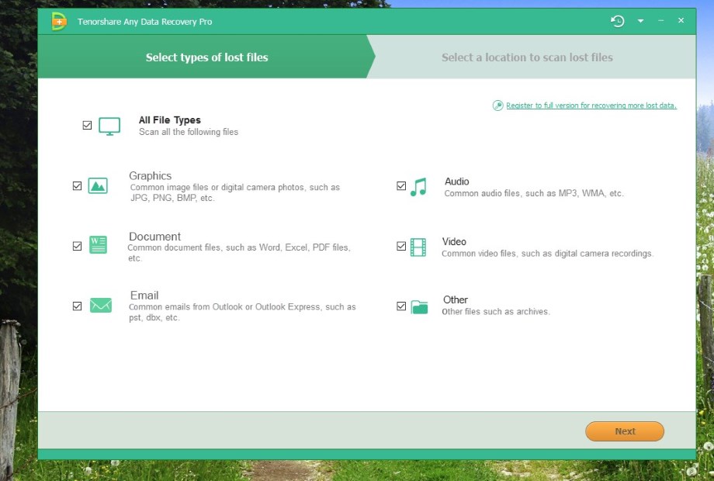
Task: Select the types of lost files step
Action: 206,57
